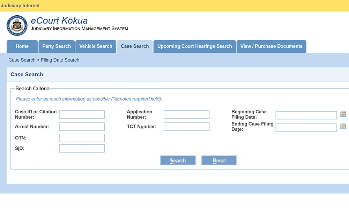Open Upcoming Court Hearings Search tab
The height and width of the screenshot is (218, 349).
(x=194, y=46)
